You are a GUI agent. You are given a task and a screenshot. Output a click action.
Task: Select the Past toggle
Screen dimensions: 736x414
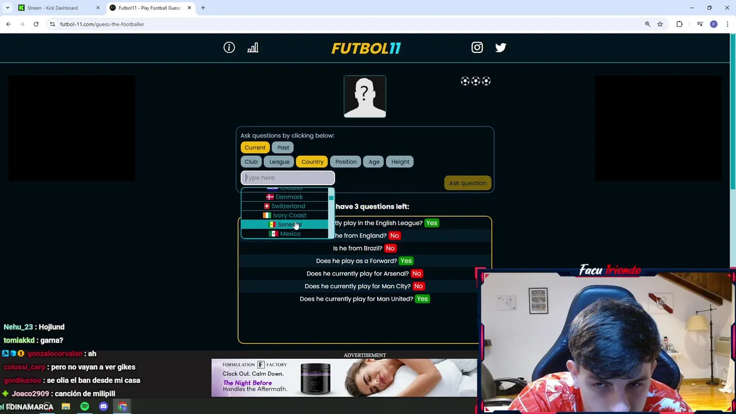pyautogui.click(x=283, y=148)
